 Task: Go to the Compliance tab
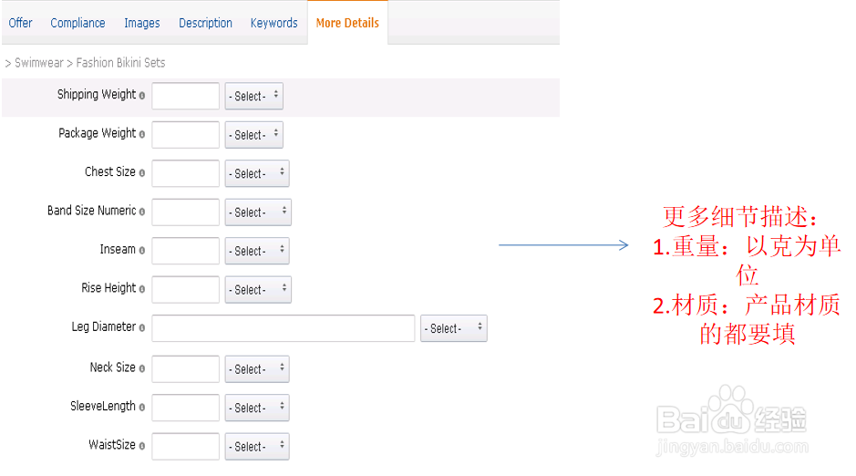(x=77, y=23)
